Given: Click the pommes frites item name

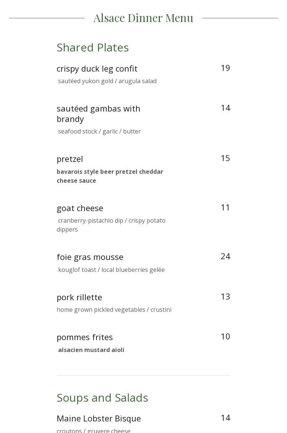Looking at the screenshot, I should tap(85, 337).
